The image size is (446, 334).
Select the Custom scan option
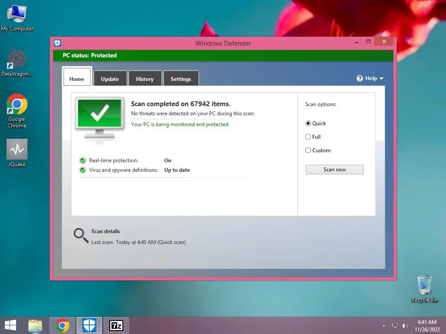[x=308, y=150]
